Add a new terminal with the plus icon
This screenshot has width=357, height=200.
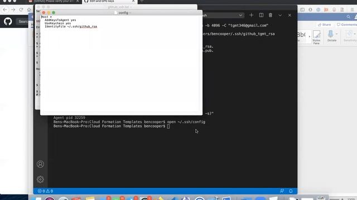click(x=252, y=15)
